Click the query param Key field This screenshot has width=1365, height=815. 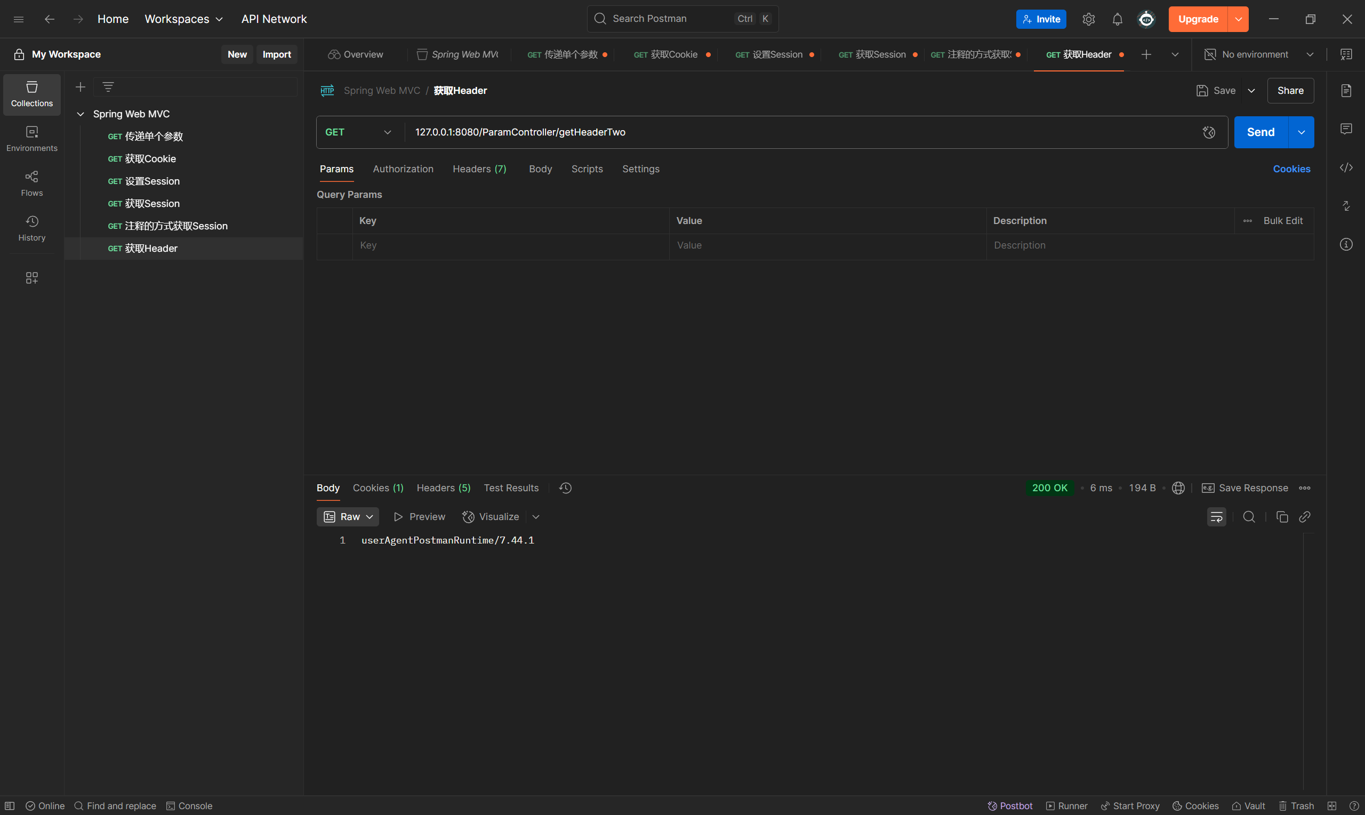pyautogui.click(x=510, y=245)
